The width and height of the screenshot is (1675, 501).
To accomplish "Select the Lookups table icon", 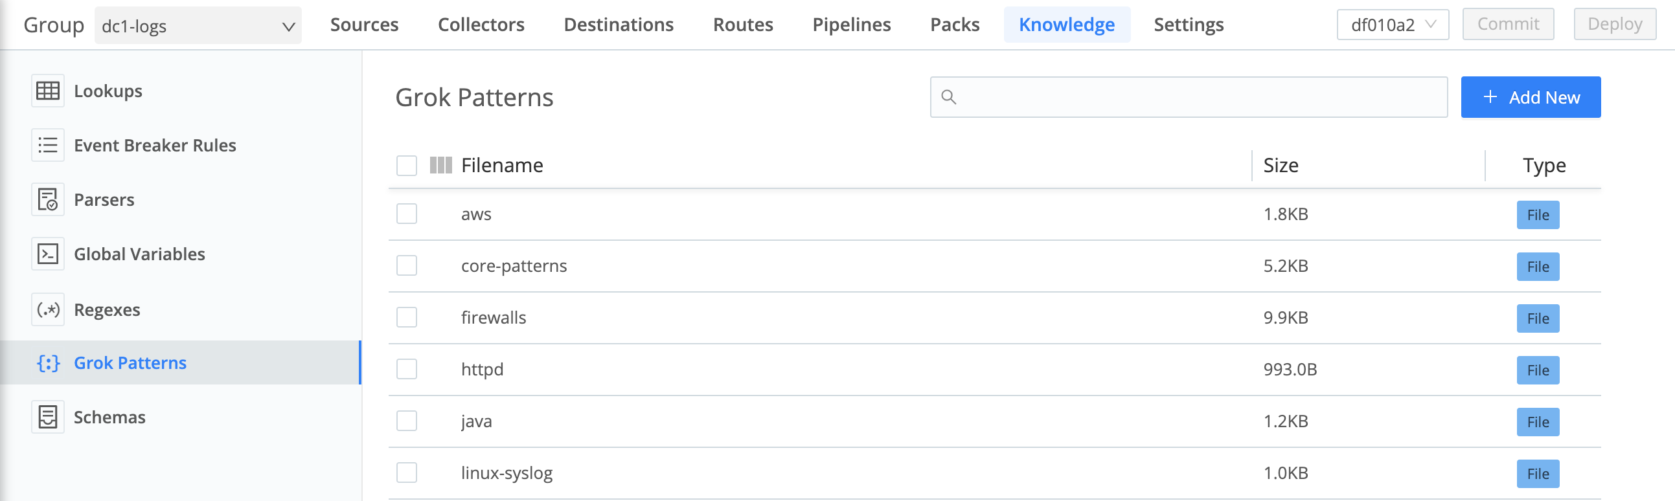I will (x=48, y=91).
